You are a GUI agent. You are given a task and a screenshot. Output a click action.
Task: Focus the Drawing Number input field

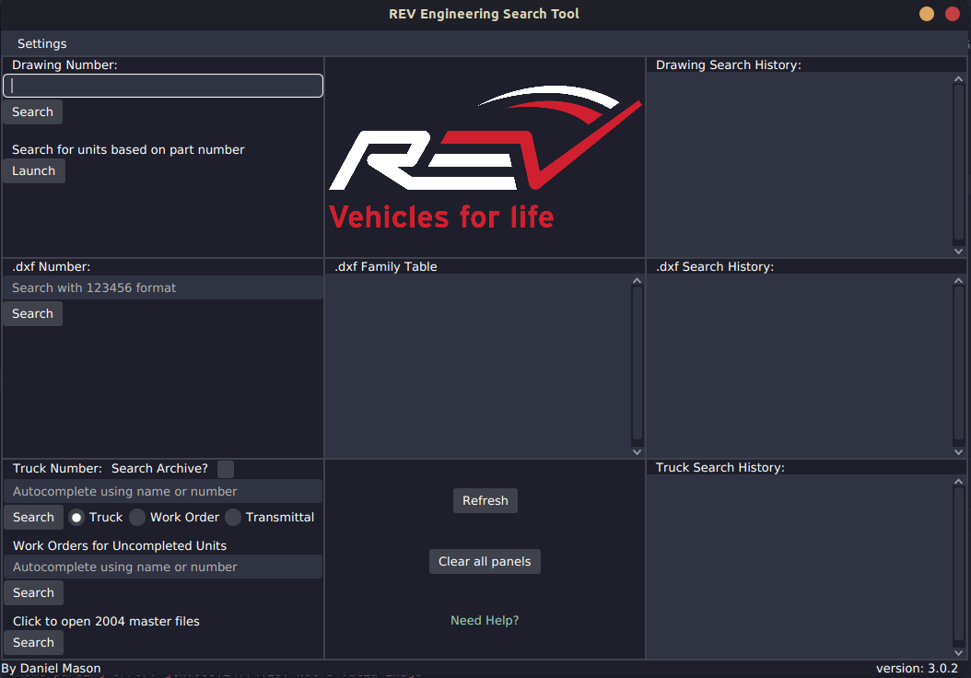(163, 86)
